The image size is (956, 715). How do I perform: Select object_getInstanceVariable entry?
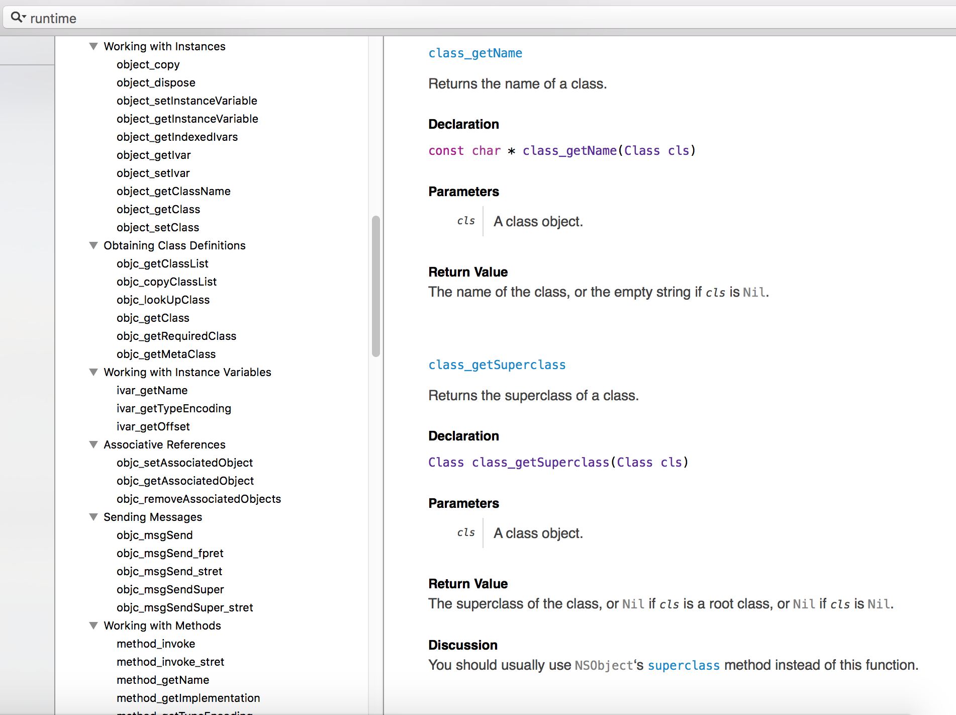click(187, 119)
